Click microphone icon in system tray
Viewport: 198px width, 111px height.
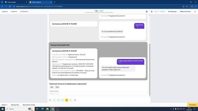[x=176, y=109]
